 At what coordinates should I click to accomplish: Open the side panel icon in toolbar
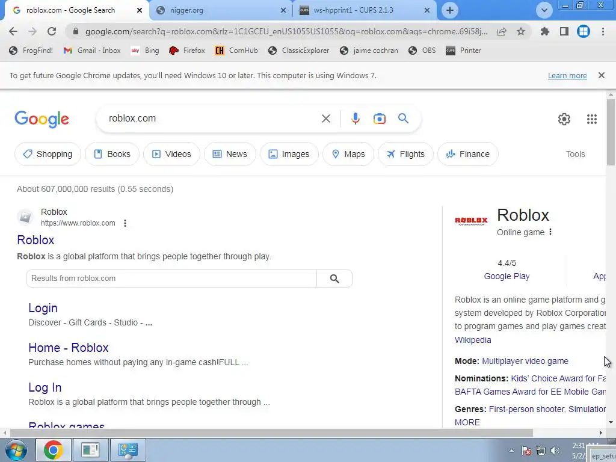pos(564,31)
